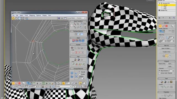Select Polygon sub-object icon in Selection rollout
The image size is (177, 99).
tap(166, 26)
